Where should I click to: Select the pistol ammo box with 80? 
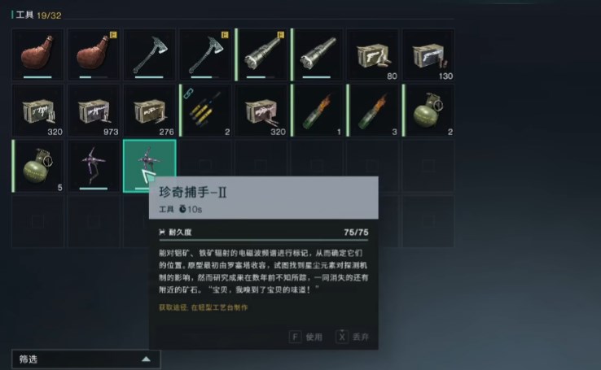click(373, 54)
